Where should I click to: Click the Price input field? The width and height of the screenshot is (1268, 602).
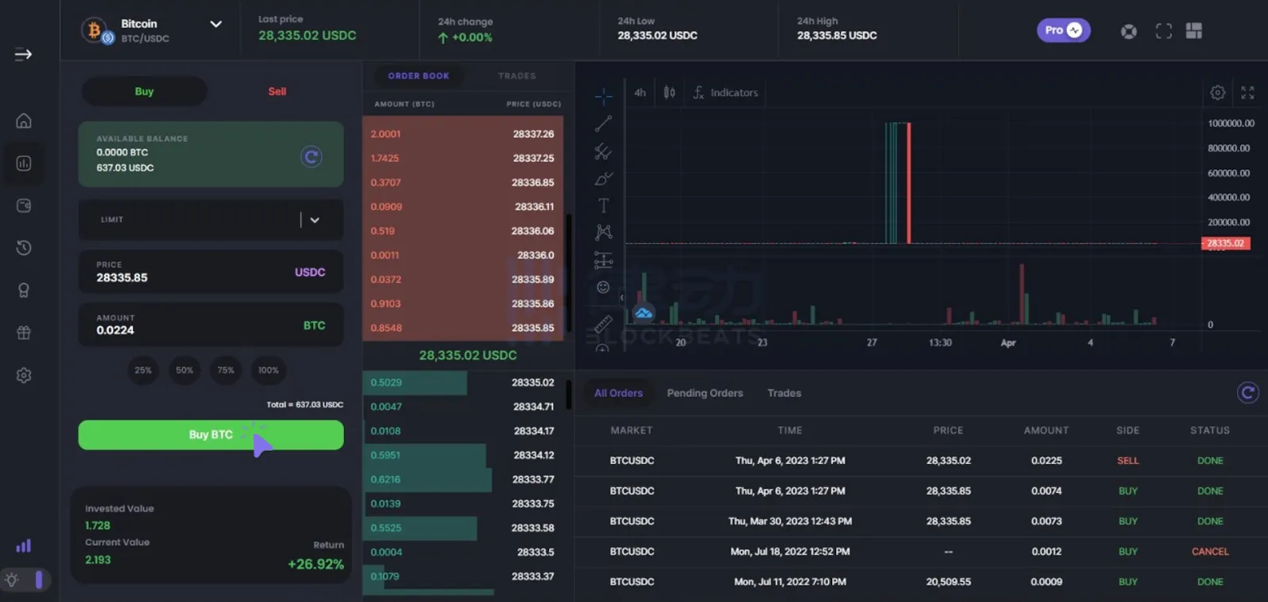(x=190, y=273)
